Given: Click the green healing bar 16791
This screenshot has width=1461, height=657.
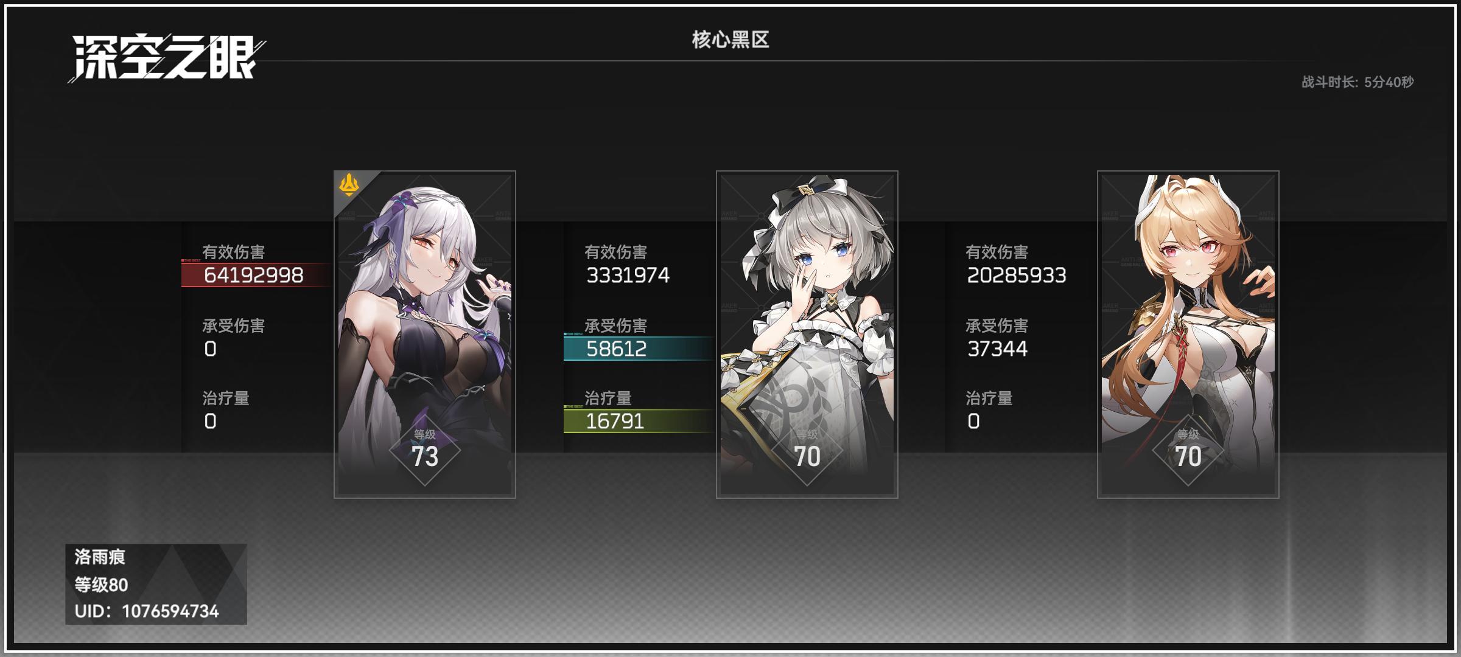Looking at the screenshot, I should click(x=639, y=421).
